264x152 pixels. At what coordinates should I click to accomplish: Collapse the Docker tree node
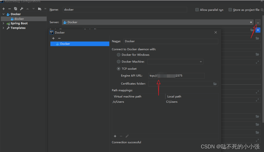3,14
